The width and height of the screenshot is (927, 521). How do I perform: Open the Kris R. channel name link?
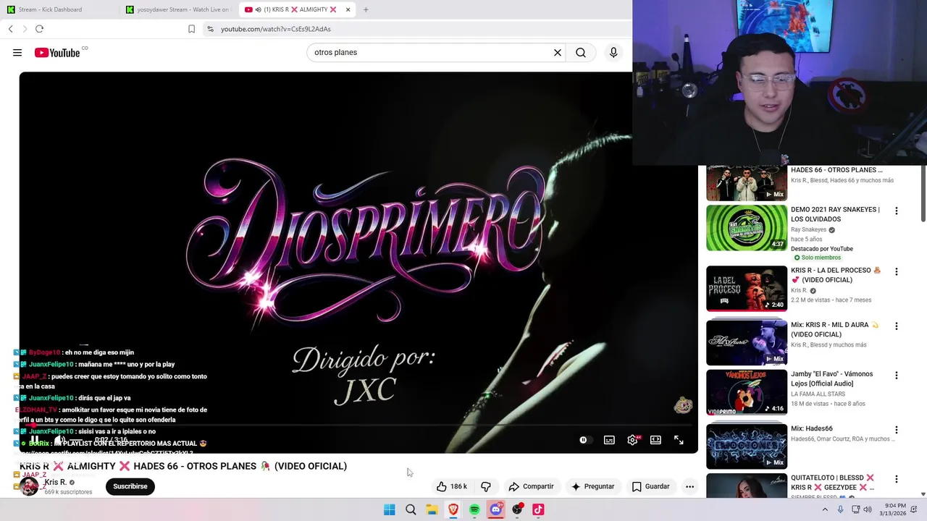[56, 482]
